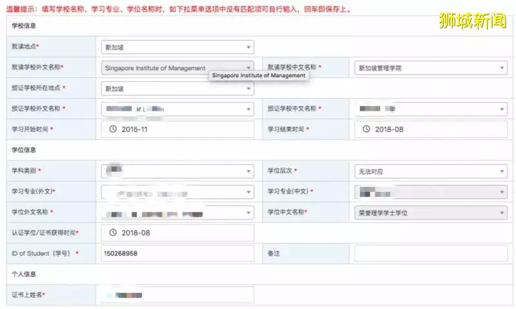Click the 备注 label

pyautogui.click(x=273, y=253)
